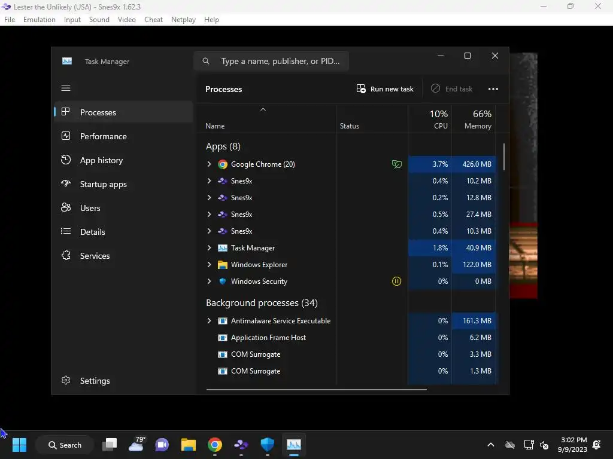Screen dimensions: 613x459
Task: Open the Help menu in Snes9x
Action: [211, 20]
